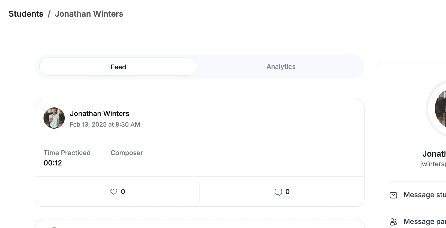Click the post author name Jonathan Winters
The width and height of the screenshot is (446, 228).
100,113
